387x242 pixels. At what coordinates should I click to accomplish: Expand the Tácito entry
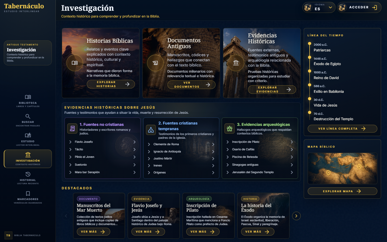pyautogui.click(x=102, y=150)
